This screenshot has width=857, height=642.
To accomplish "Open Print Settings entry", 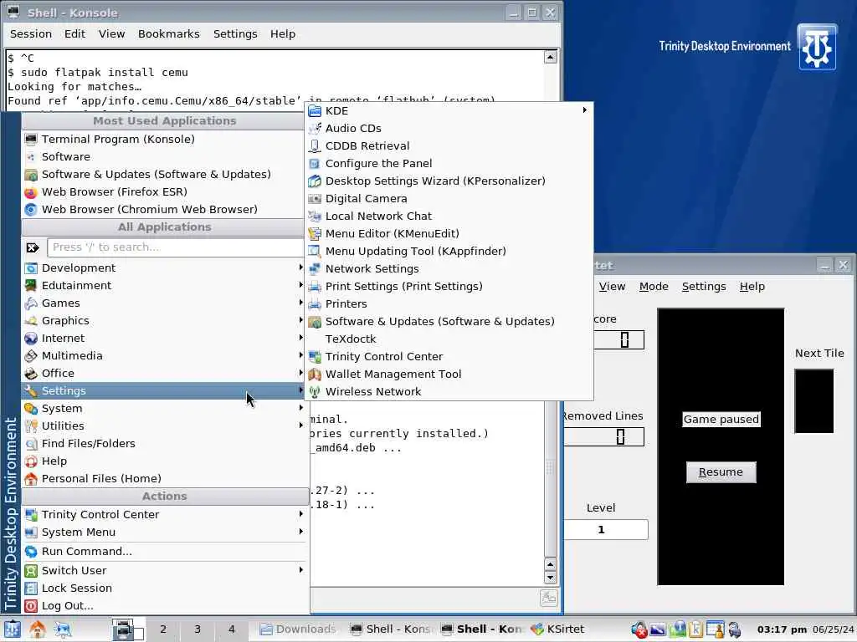I will click(449, 286).
